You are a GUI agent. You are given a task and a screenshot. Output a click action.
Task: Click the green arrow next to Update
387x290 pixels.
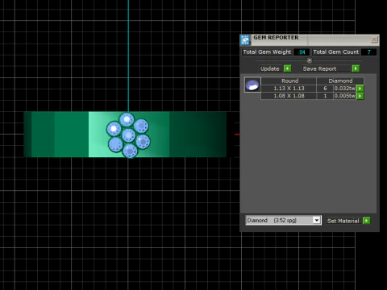(288, 68)
